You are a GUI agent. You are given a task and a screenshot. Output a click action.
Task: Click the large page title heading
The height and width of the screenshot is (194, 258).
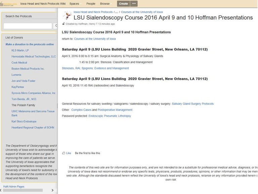163,18
